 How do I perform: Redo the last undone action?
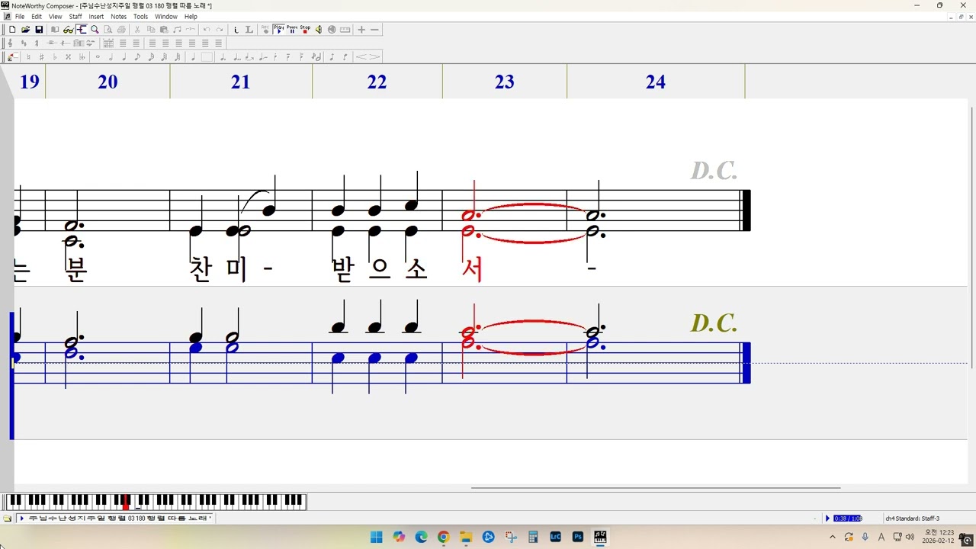220,30
